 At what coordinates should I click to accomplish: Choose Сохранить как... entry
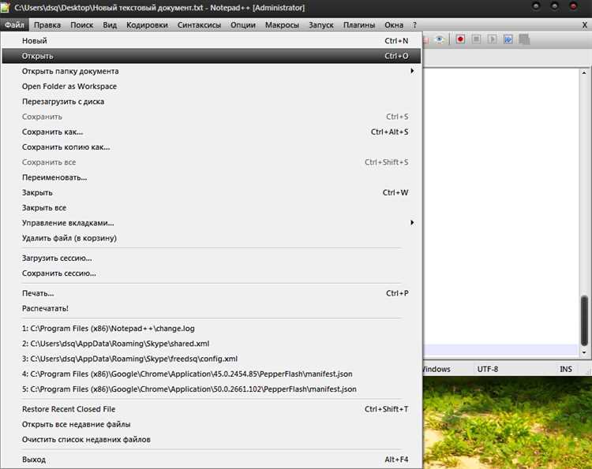tap(212, 132)
